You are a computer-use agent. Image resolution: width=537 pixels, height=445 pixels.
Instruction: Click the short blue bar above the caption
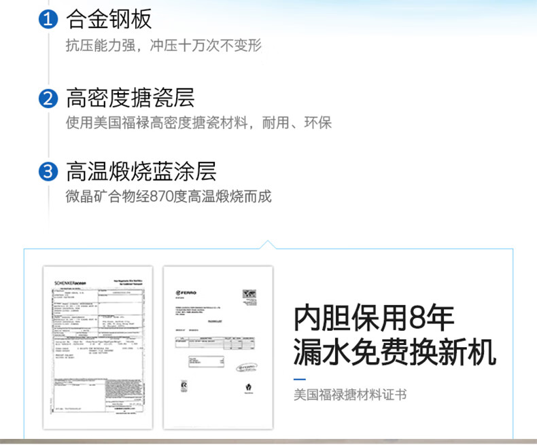(x=300, y=378)
